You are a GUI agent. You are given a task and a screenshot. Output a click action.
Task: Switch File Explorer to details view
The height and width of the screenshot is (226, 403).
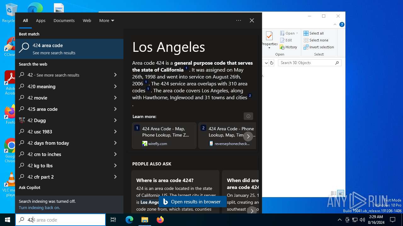tap(334, 193)
